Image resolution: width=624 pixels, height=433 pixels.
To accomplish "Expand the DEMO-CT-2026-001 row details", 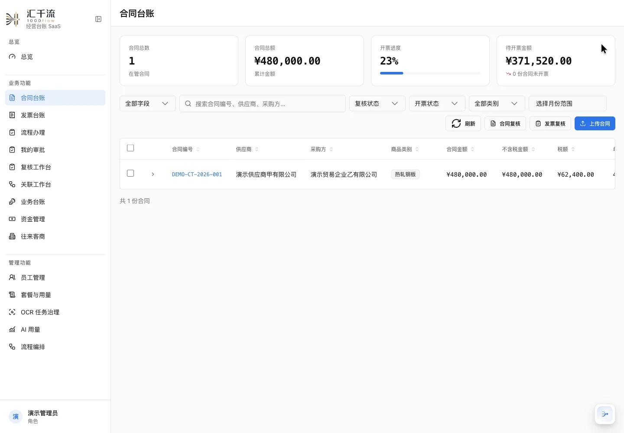I will point(153,174).
